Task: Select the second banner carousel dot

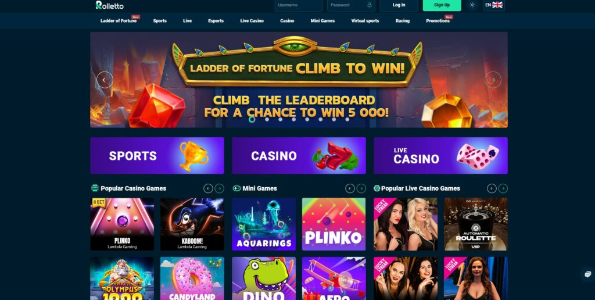Action: [267, 119]
